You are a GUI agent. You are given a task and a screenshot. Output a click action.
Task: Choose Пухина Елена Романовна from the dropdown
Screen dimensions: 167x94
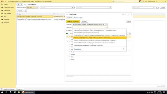(100, 40)
